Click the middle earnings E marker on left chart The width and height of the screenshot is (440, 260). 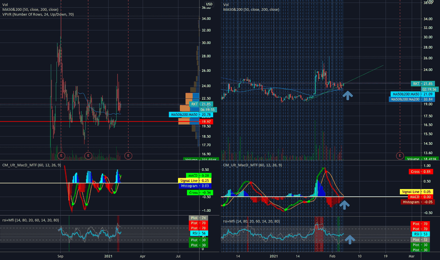(88, 156)
